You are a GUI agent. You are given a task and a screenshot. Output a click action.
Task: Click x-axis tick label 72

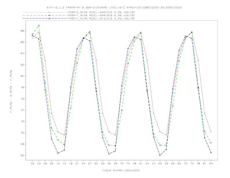[x=185, y=163]
